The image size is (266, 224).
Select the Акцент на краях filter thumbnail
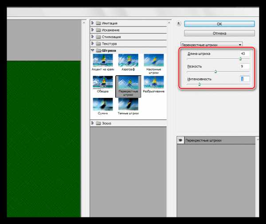102,60
